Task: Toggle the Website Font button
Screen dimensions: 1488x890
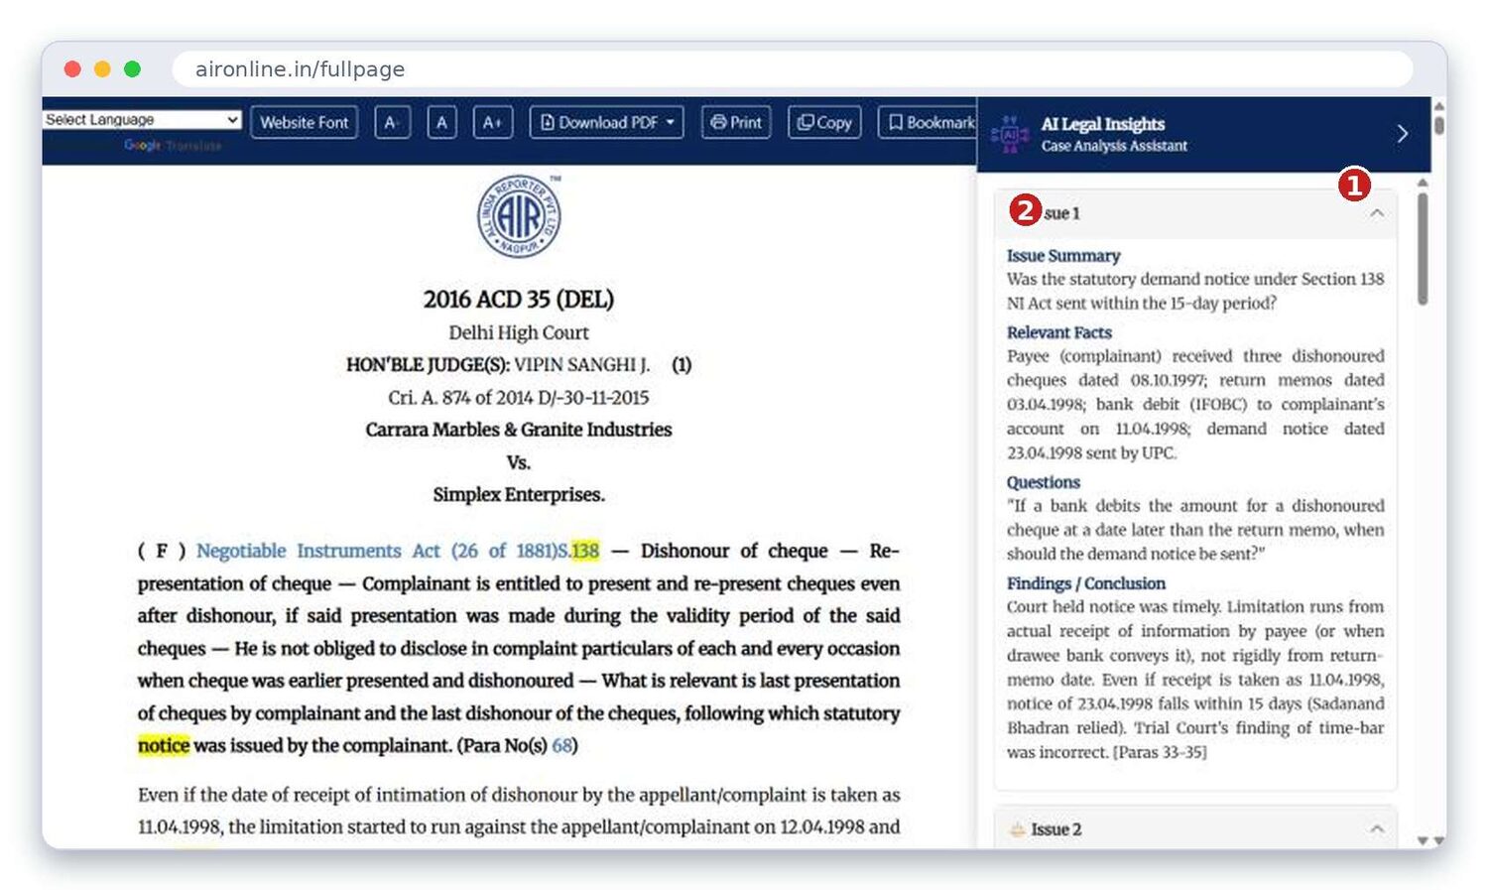Action: tap(305, 122)
